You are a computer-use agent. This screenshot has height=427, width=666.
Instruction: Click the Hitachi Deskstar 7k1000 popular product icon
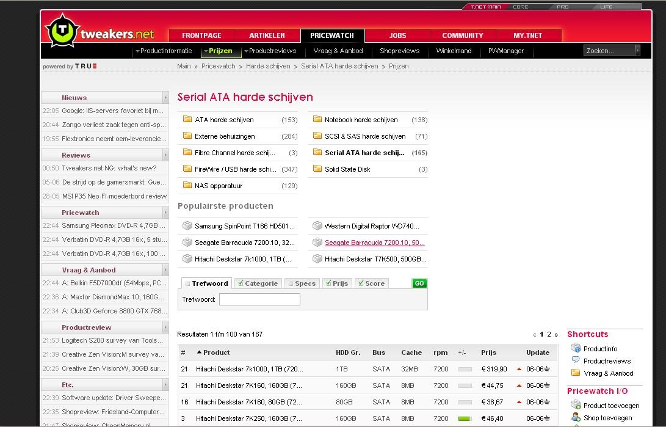[x=187, y=258]
